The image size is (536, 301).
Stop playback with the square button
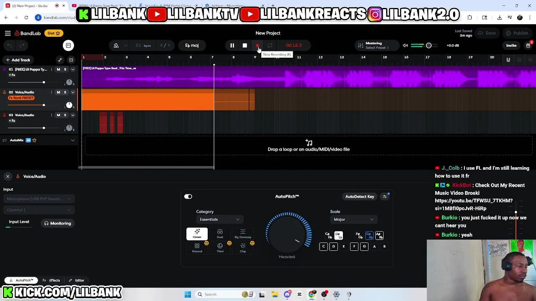pos(245,45)
